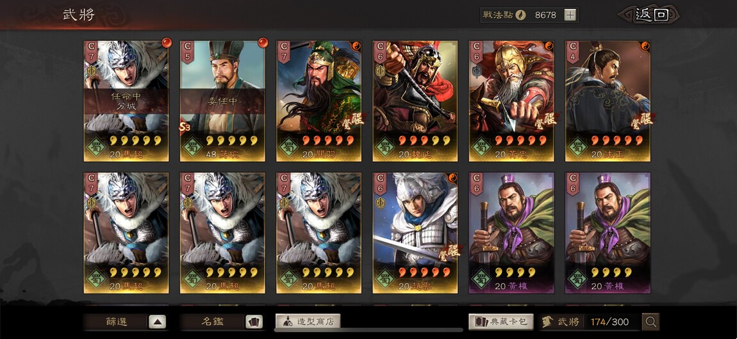
Task: Click the yin-yang icon on 法正 card
Action: pos(645,46)
